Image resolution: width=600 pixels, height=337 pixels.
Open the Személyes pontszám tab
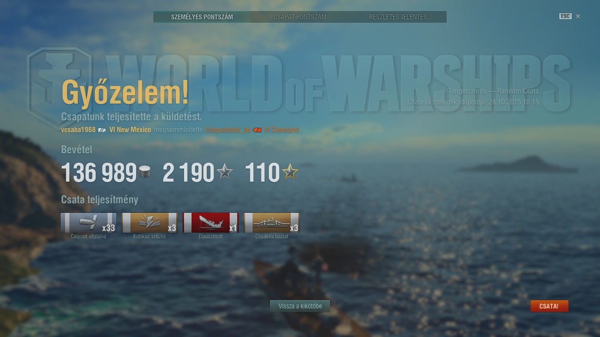tap(202, 17)
